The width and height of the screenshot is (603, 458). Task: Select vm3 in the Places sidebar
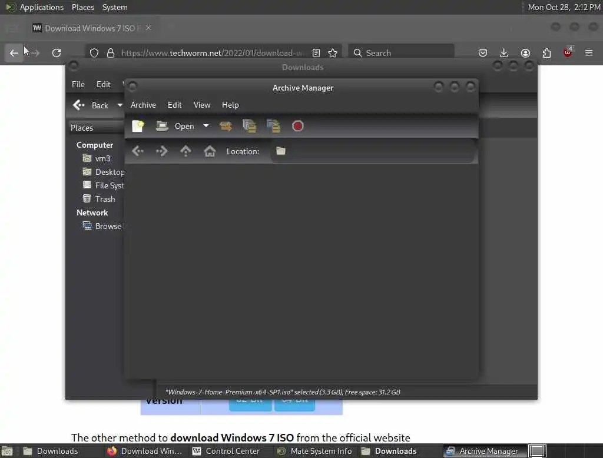click(x=97, y=158)
